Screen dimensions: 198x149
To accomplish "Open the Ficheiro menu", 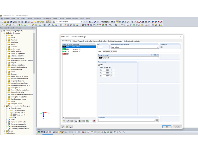I will coord(7,19).
